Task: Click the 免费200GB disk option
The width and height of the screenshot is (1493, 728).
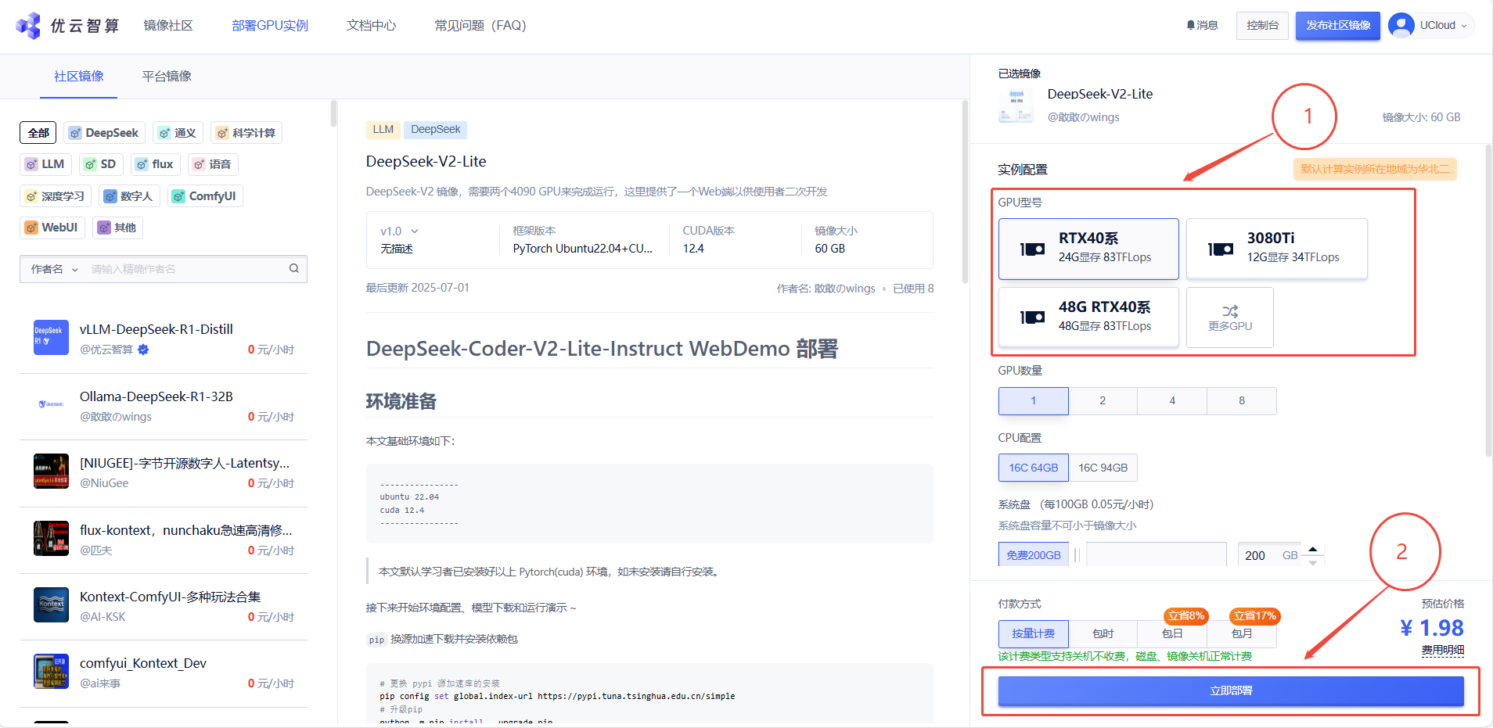Action: point(1034,554)
